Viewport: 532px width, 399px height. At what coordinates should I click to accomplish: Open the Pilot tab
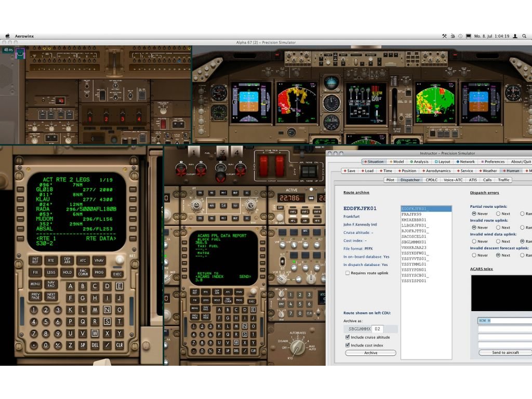[390, 180]
